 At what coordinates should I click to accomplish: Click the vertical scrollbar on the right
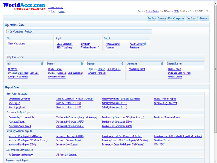(x=215, y=68)
